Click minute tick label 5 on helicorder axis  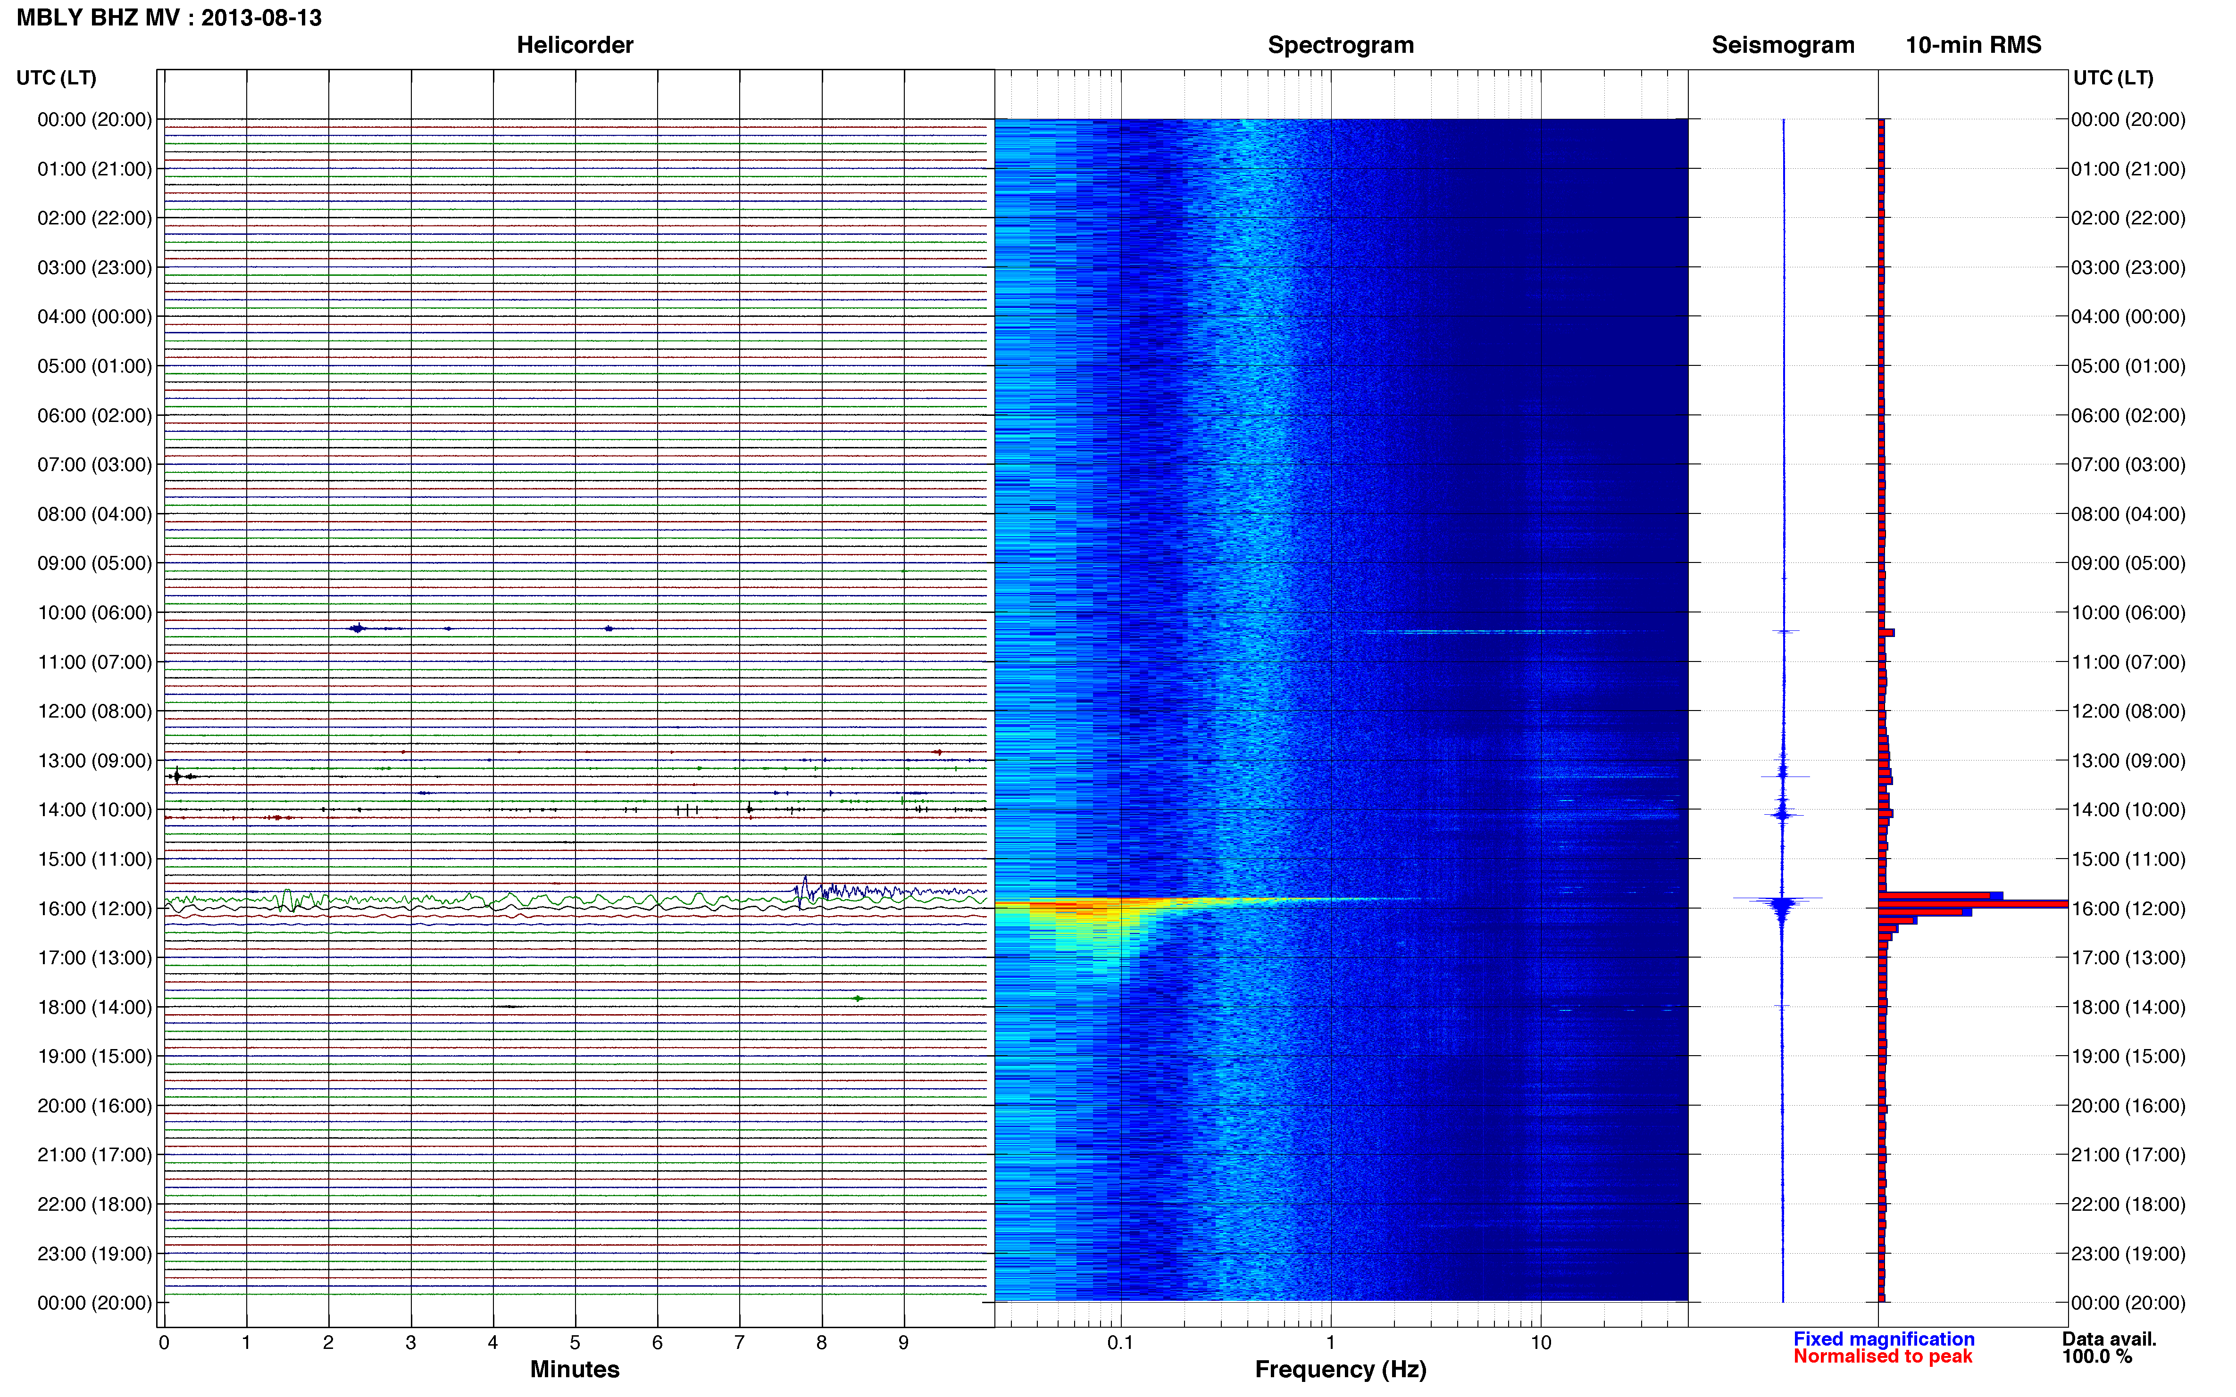tap(575, 1342)
